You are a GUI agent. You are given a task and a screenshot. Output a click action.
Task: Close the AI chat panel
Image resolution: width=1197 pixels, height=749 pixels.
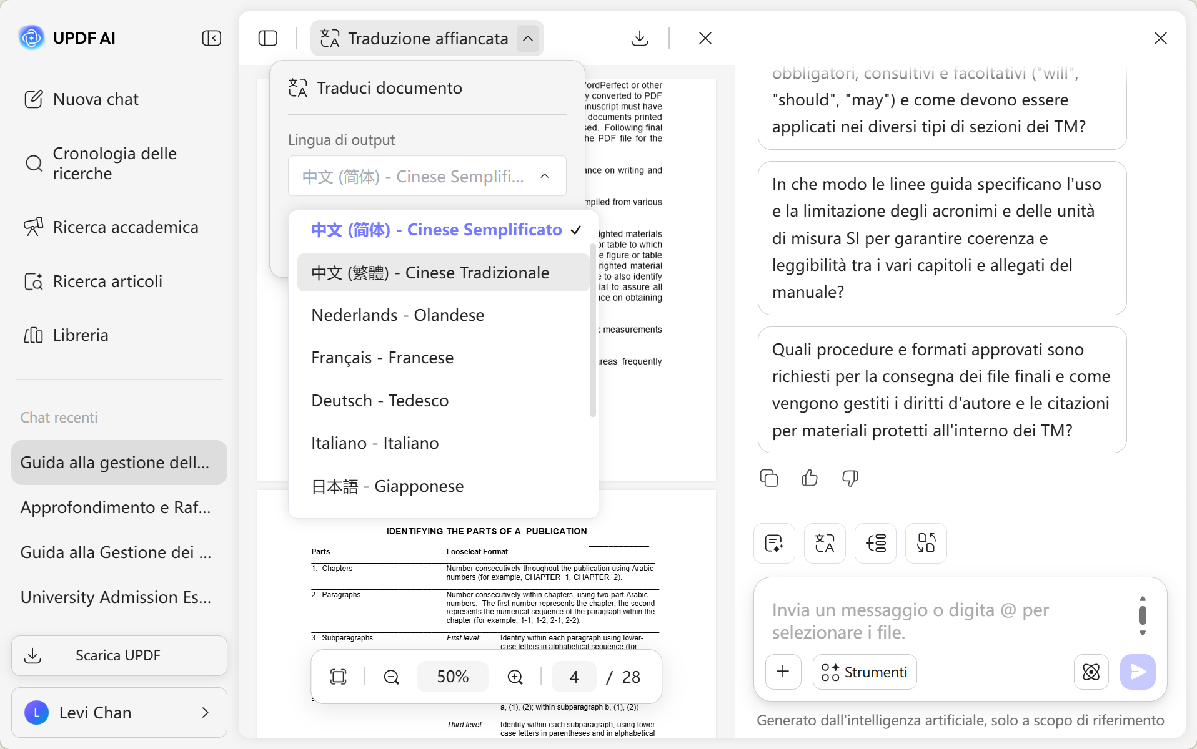point(1161,38)
